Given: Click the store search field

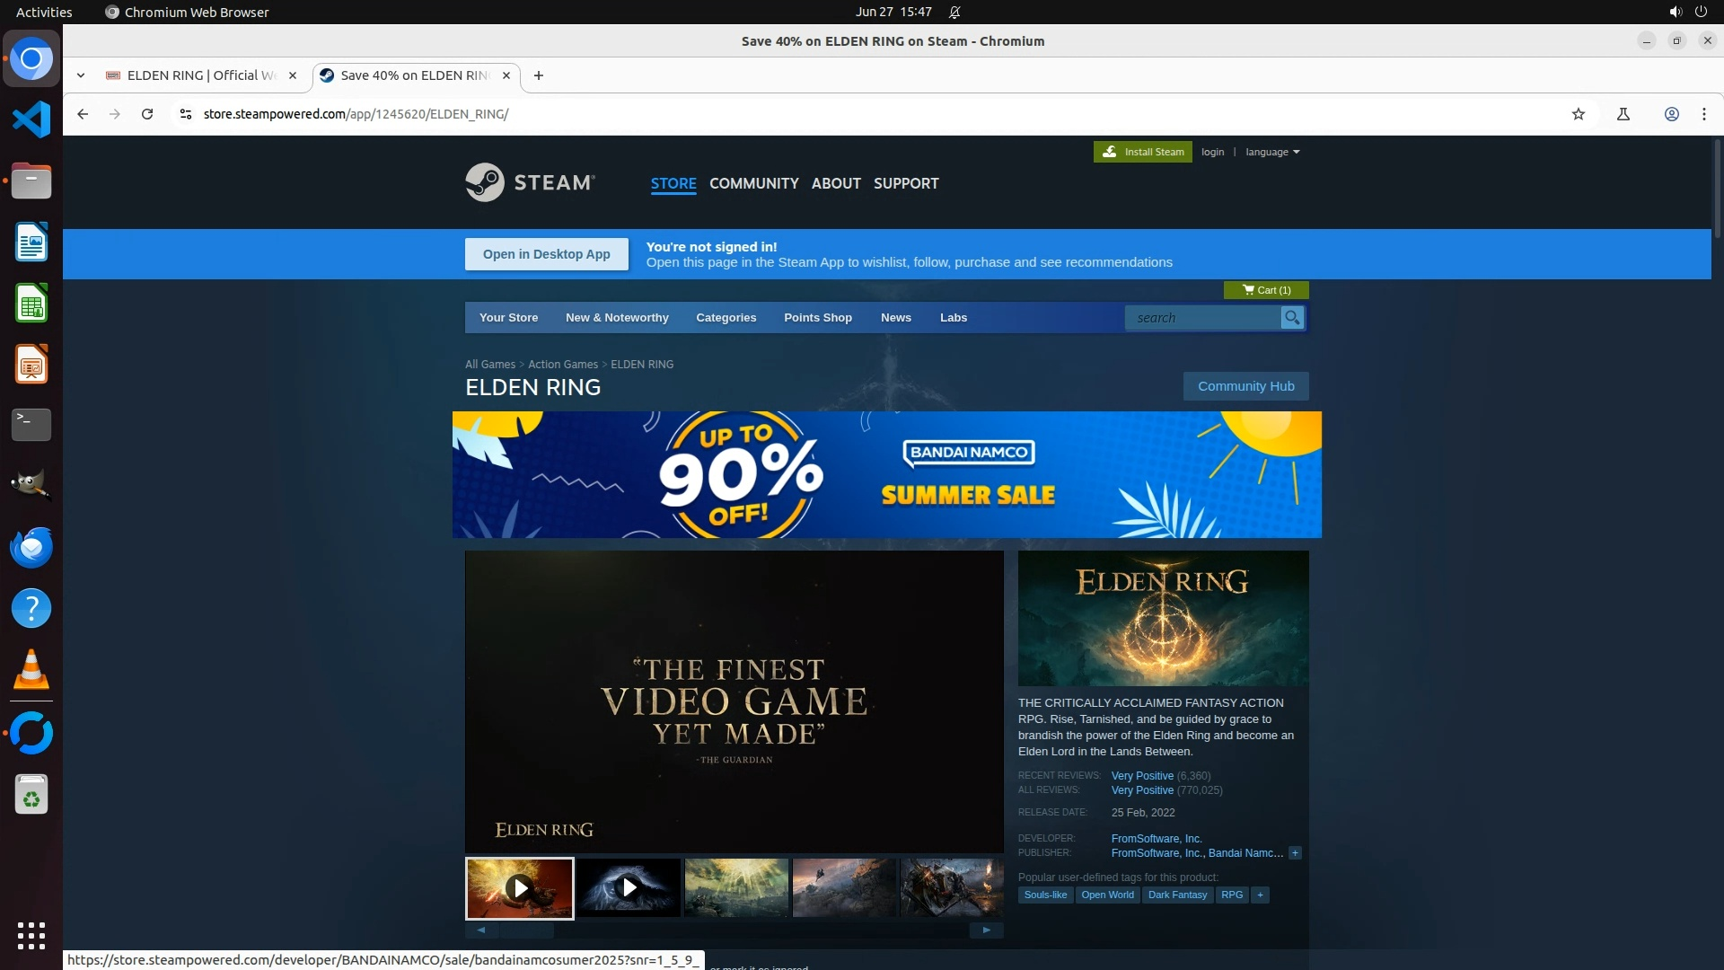Looking at the screenshot, I should point(1201,318).
